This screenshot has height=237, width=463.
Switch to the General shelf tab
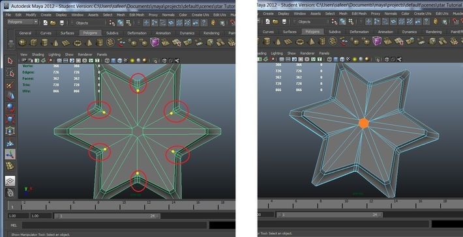[x=25, y=33]
